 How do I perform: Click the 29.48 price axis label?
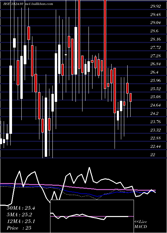(x=155, y=15)
